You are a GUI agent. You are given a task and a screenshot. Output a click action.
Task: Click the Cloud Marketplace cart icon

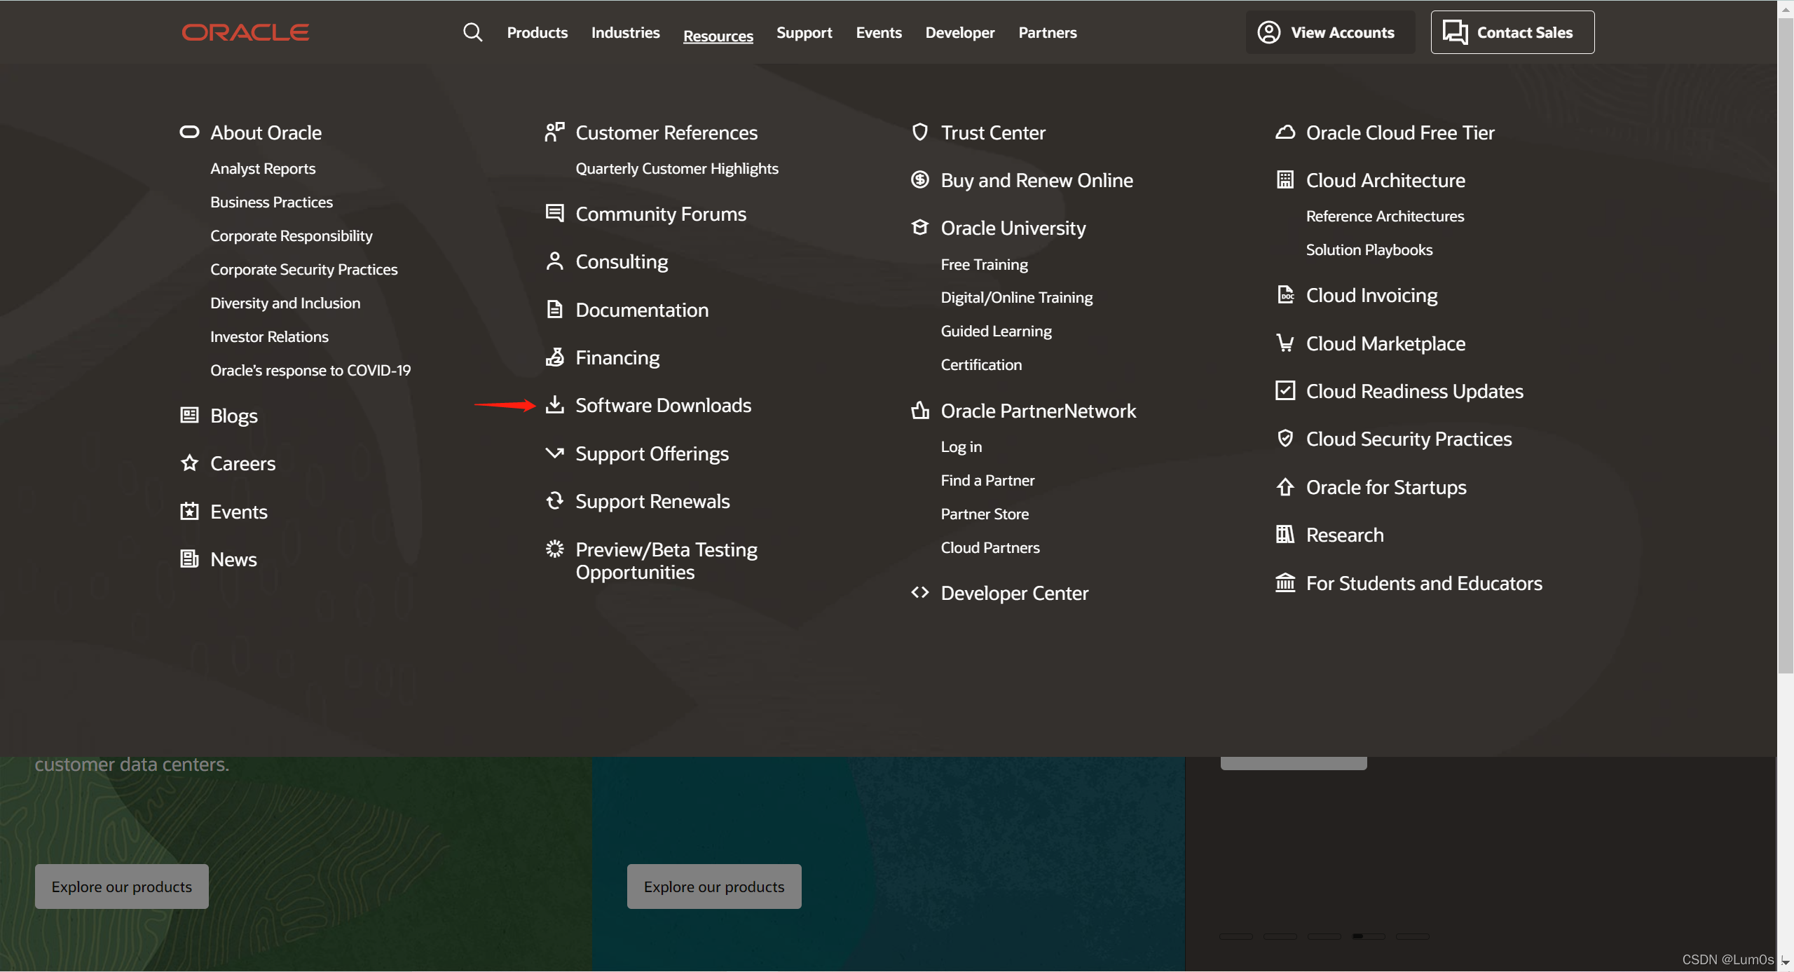pos(1285,343)
